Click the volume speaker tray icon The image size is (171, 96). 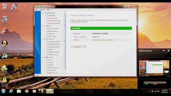(x=158, y=91)
